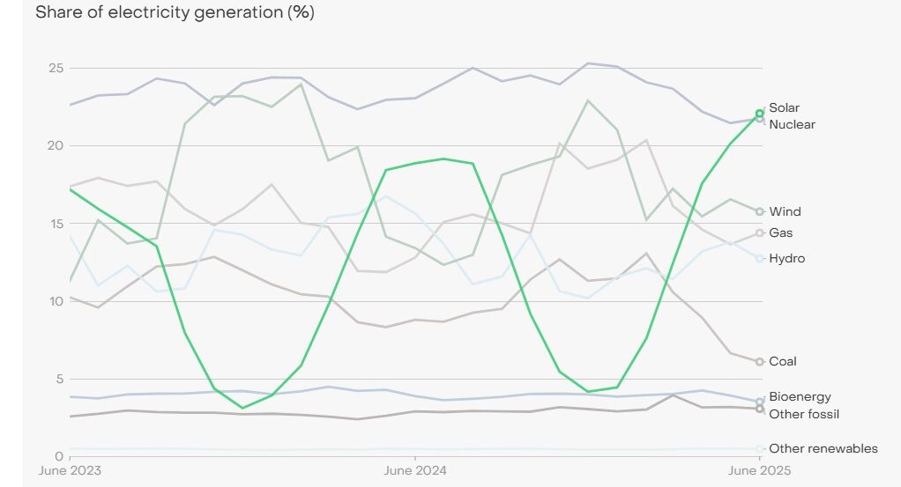Select the Gas legend label
Viewport: 901px width, 487px height.
coord(780,232)
